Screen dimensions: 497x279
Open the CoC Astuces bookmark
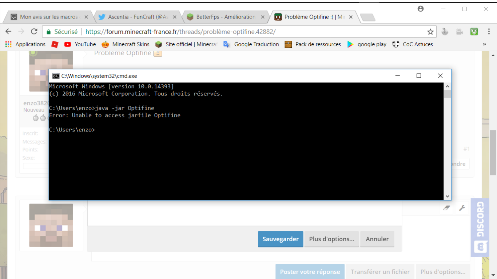pyautogui.click(x=413, y=44)
